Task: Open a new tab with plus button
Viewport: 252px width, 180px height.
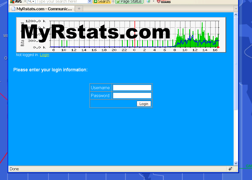Action: 79,9
